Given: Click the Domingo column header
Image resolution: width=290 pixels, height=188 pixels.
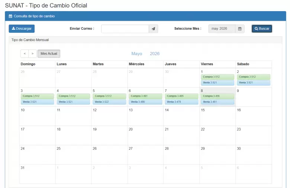Looking at the screenshot, I should tap(28, 64).
